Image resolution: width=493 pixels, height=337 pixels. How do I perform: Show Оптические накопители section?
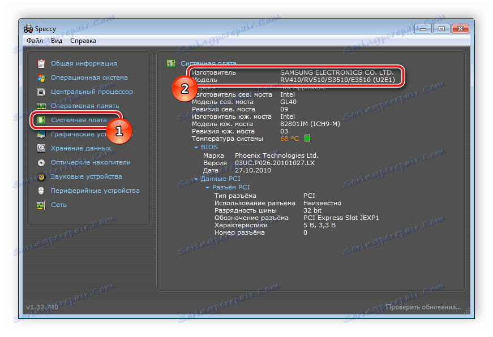click(91, 162)
